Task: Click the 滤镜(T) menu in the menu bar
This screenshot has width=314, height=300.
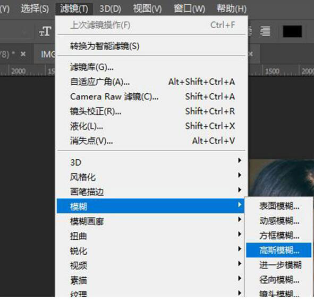Action: point(74,9)
